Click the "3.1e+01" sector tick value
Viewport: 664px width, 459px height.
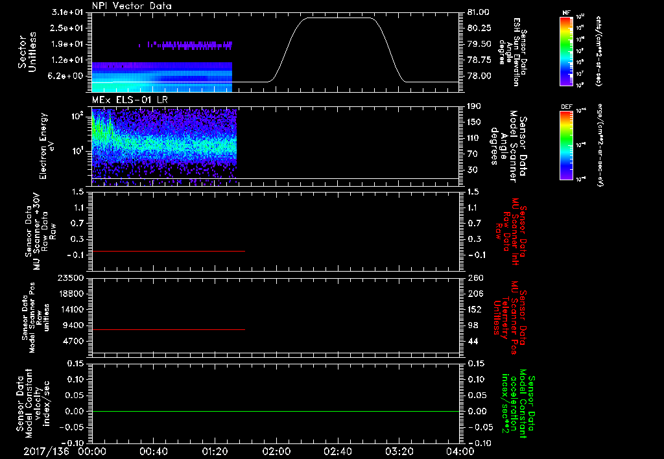coord(67,12)
